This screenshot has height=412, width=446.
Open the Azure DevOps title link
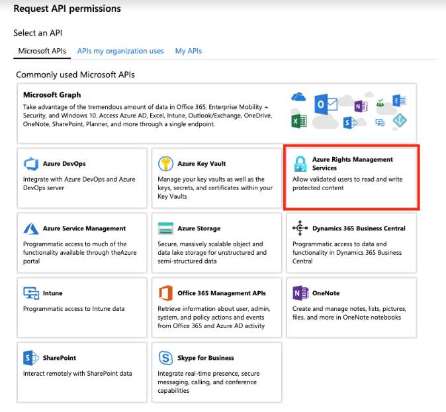[64, 164]
